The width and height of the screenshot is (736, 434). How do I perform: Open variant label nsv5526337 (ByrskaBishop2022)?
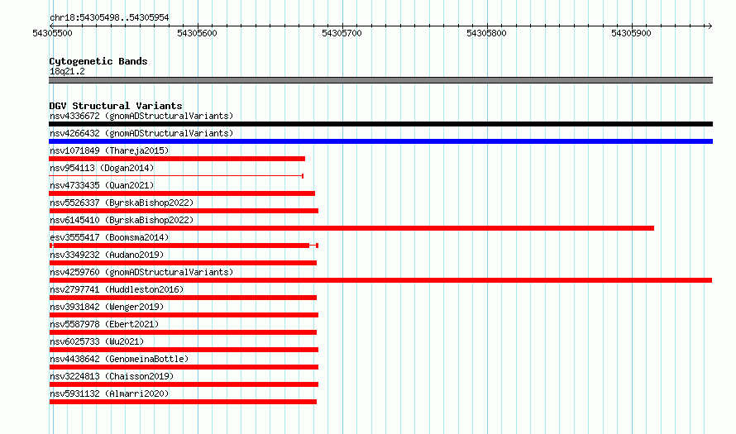tap(122, 203)
